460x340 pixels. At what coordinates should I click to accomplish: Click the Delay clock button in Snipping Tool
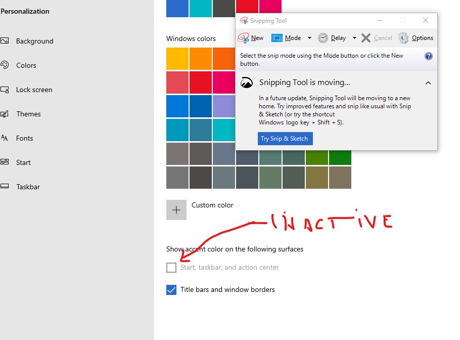[x=332, y=38]
